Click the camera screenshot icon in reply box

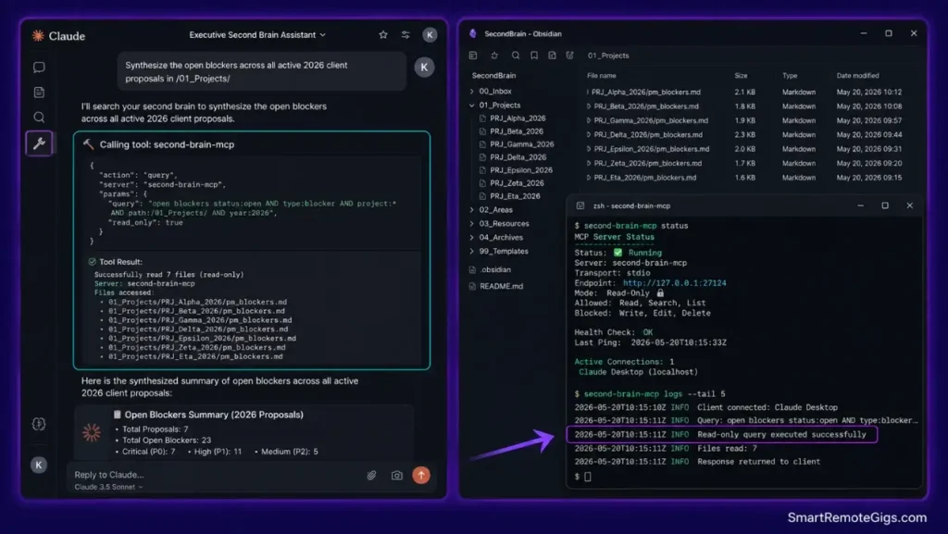[396, 476]
